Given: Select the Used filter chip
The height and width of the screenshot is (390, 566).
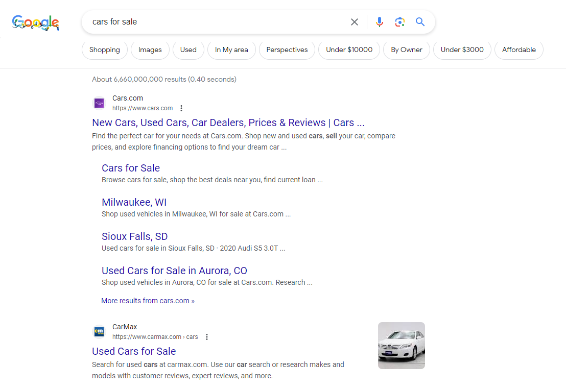Looking at the screenshot, I should [188, 50].
